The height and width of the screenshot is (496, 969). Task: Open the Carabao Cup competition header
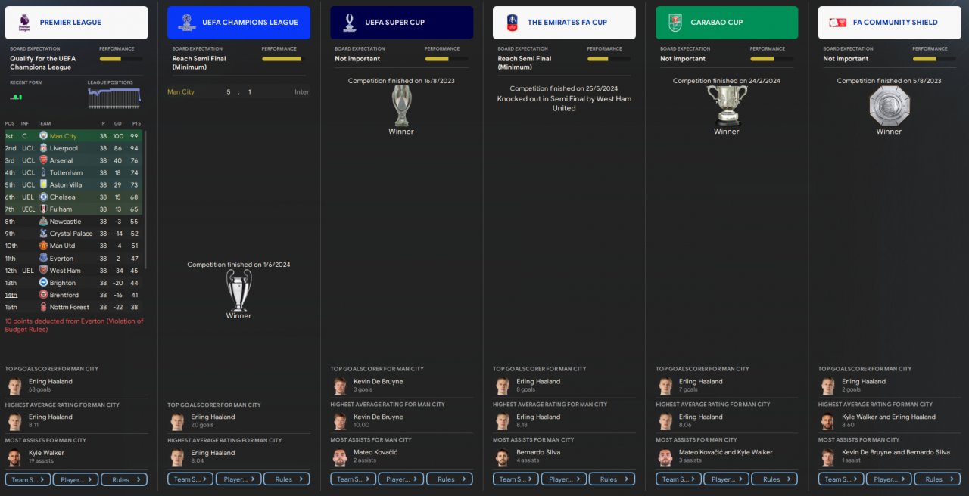pyautogui.click(x=727, y=23)
